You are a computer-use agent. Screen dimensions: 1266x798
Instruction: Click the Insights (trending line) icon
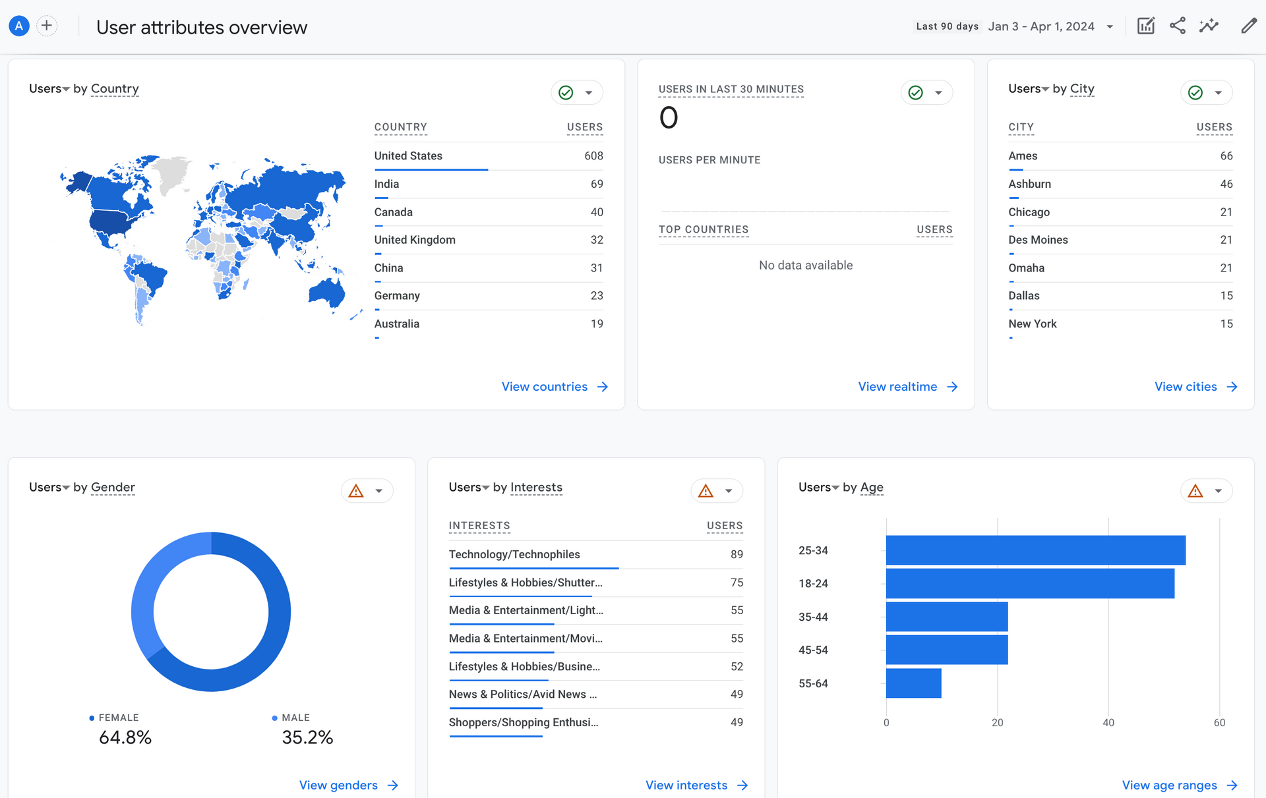(1209, 26)
